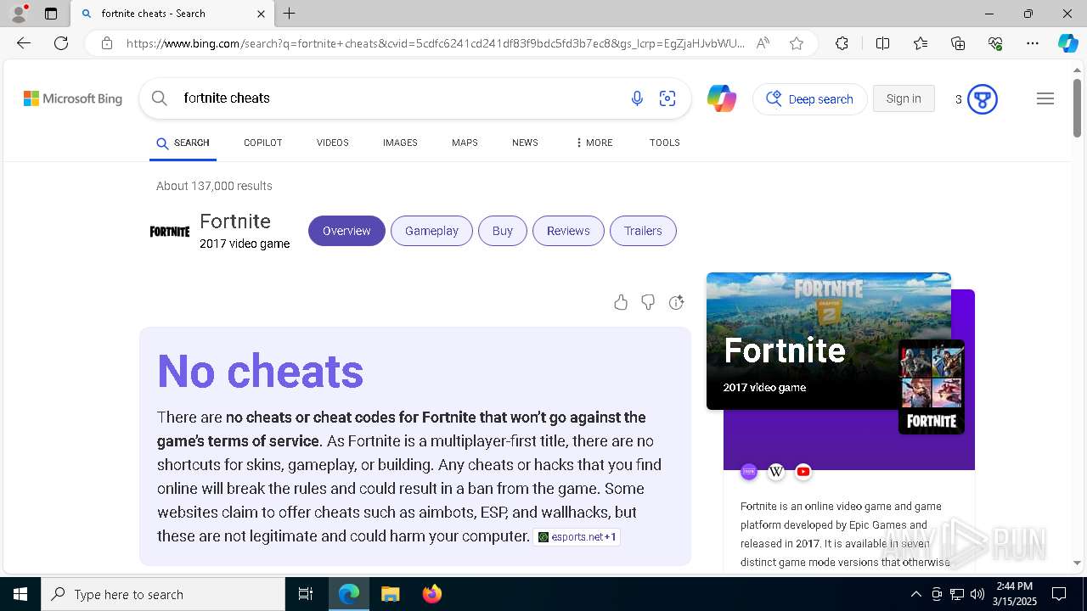Open the Bing Copilot colorful icon
The height and width of the screenshot is (611, 1087).
tap(722, 98)
